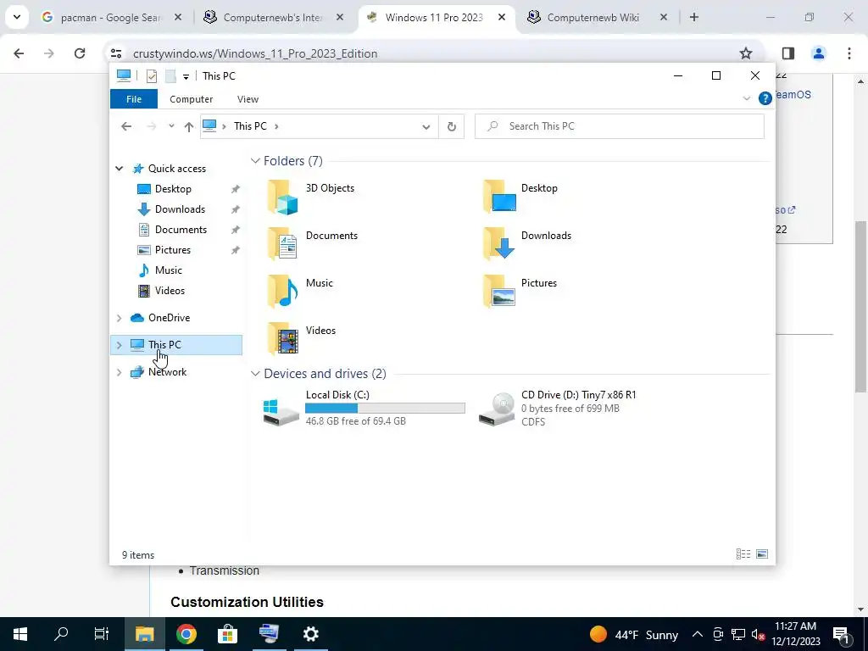
Task: Open the Windows Start menu
Action: (x=20, y=634)
